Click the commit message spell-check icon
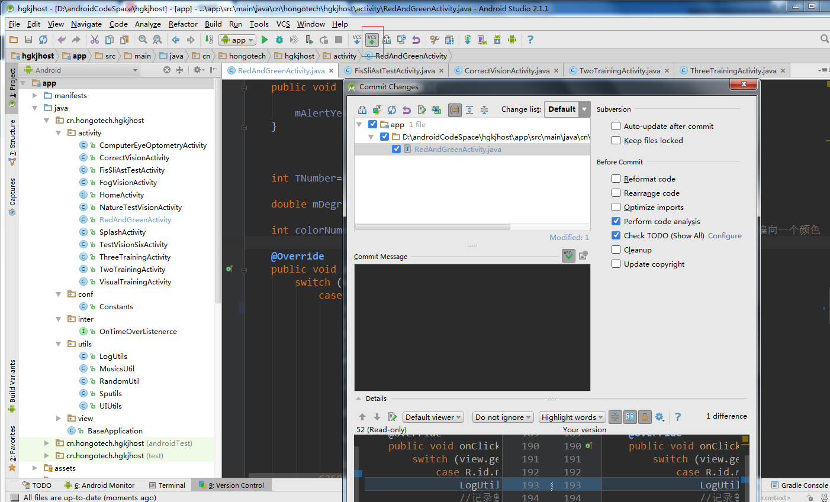This screenshot has height=502, width=830. click(x=568, y=255)
